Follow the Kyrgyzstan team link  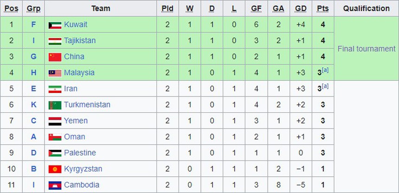pos(83,169)
